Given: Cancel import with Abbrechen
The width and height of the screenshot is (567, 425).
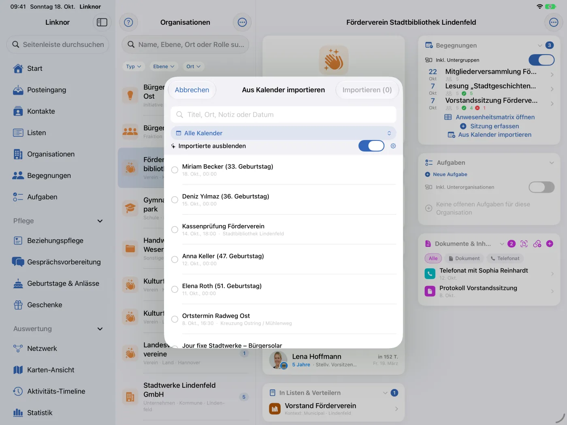Looking at the screenshot, I should click(192, 90).
